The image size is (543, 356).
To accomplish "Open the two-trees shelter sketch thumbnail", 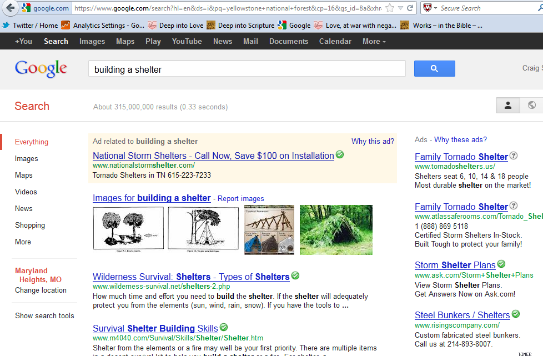I will [128, 229].
